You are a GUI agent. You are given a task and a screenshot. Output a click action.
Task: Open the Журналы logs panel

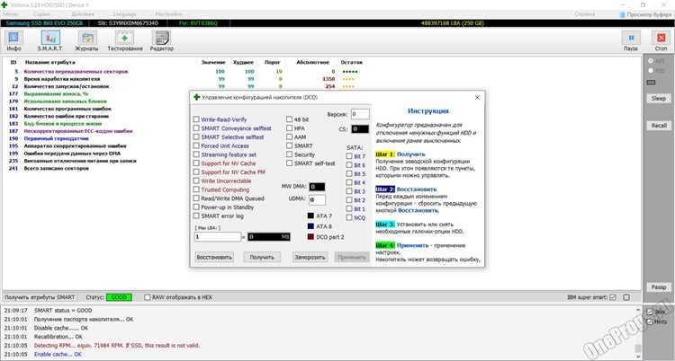pos(86,41)
